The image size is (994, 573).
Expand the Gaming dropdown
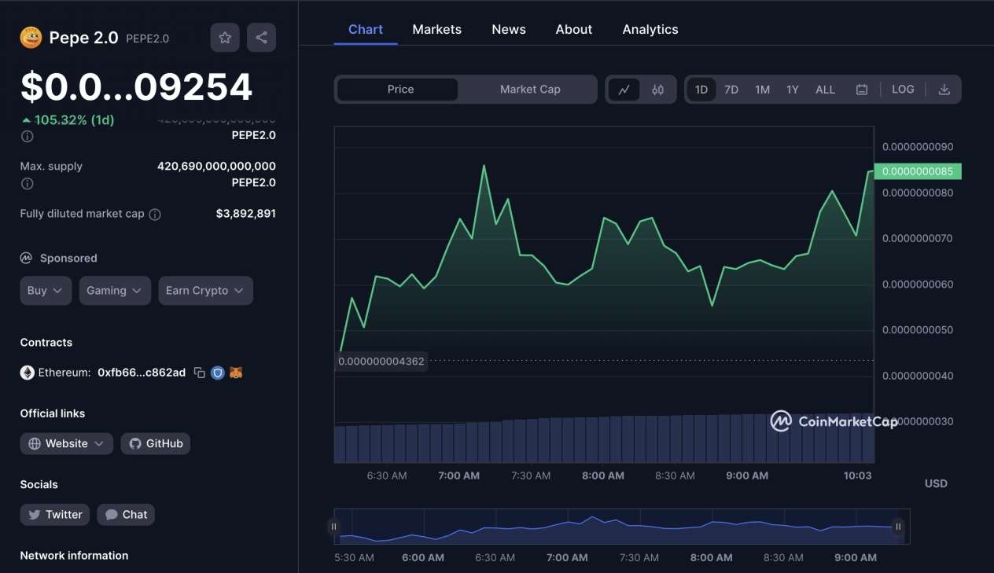coord(115,291)
